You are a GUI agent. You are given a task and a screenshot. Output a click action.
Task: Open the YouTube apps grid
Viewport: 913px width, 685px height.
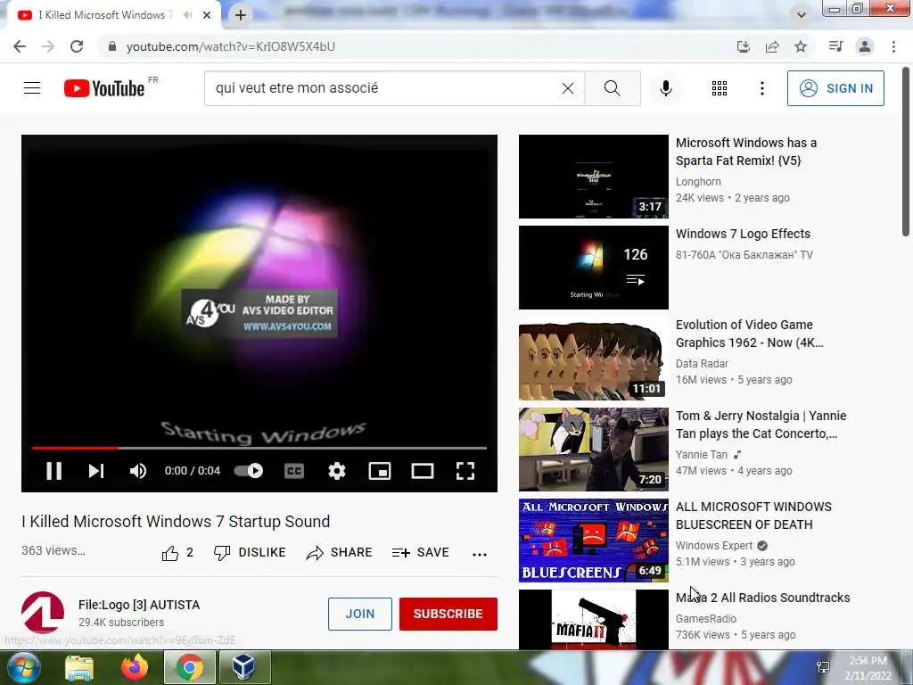point(720,88)
